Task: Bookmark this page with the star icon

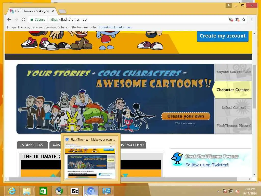Action: (x=244, y=19)
